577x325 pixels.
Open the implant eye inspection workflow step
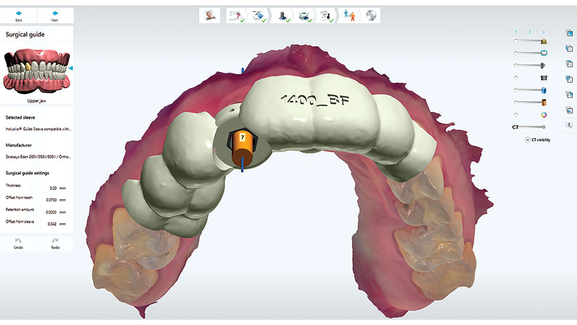283,16
